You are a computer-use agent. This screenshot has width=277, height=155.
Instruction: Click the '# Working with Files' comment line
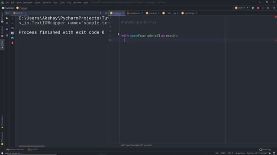(x=138, y=22)
